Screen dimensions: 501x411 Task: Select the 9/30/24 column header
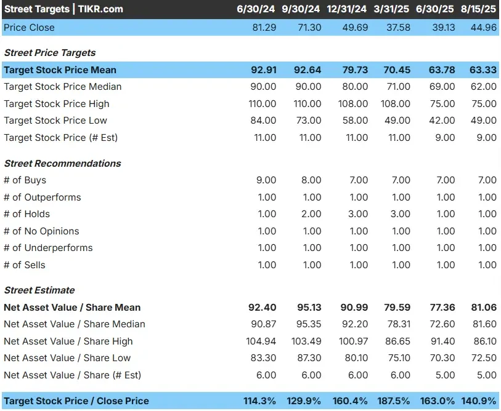click(x=301, y=9)
